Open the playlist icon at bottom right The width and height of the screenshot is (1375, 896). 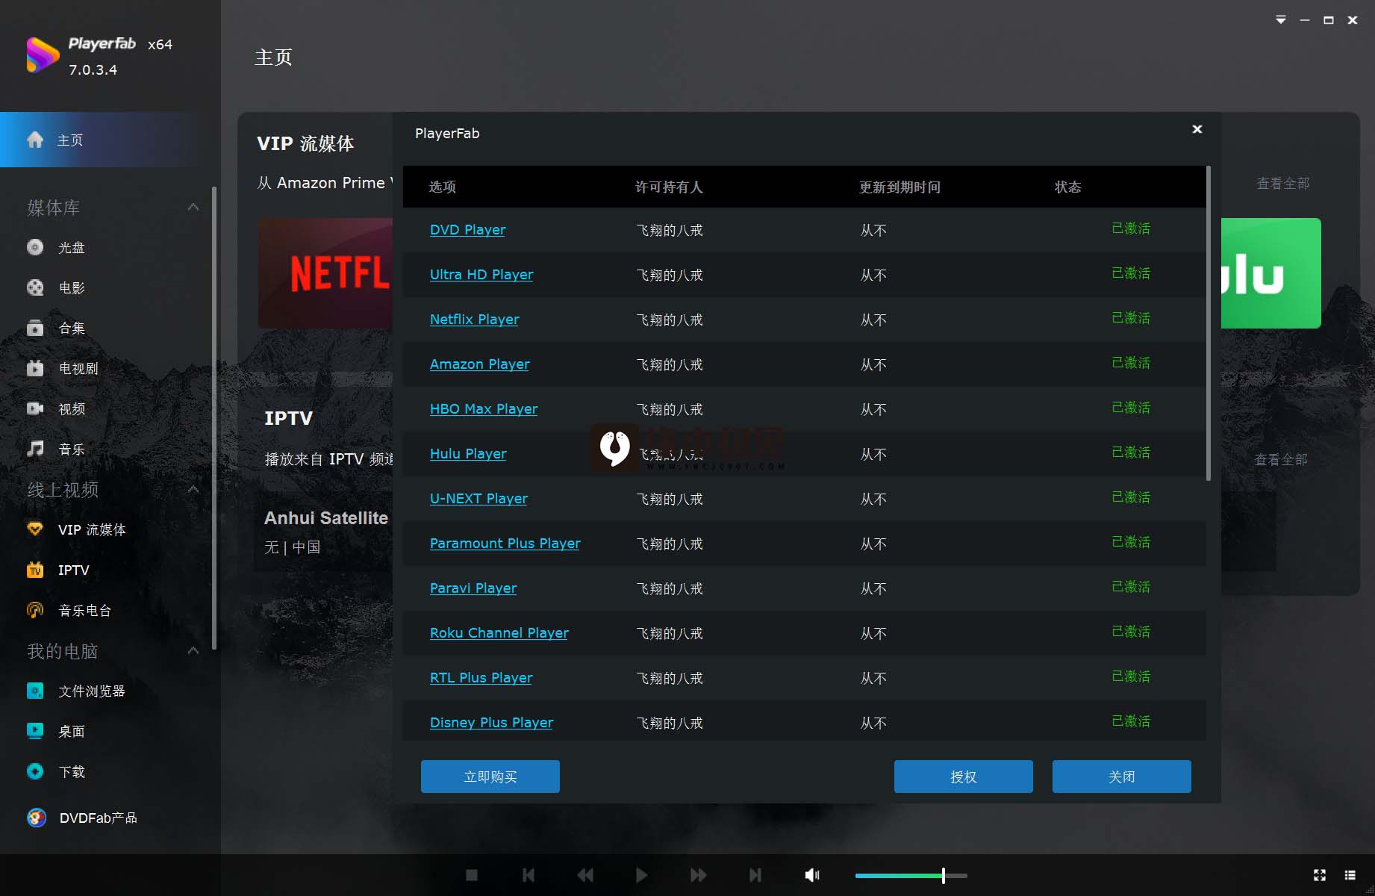pyautogui.click(x=1350, y=875)
